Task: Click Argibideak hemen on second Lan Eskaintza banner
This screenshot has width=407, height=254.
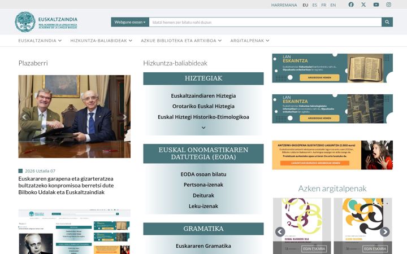Action: coord(319,118)
